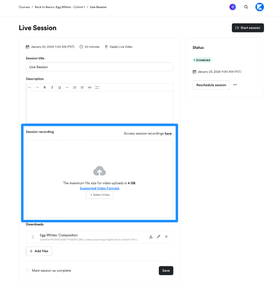Check Mark session as complete
The height and width of the screenshot is (287, 279).
point(28,271)
